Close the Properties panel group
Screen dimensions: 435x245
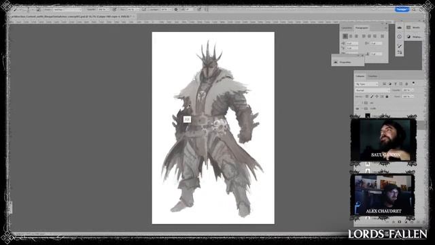(362, 56)
